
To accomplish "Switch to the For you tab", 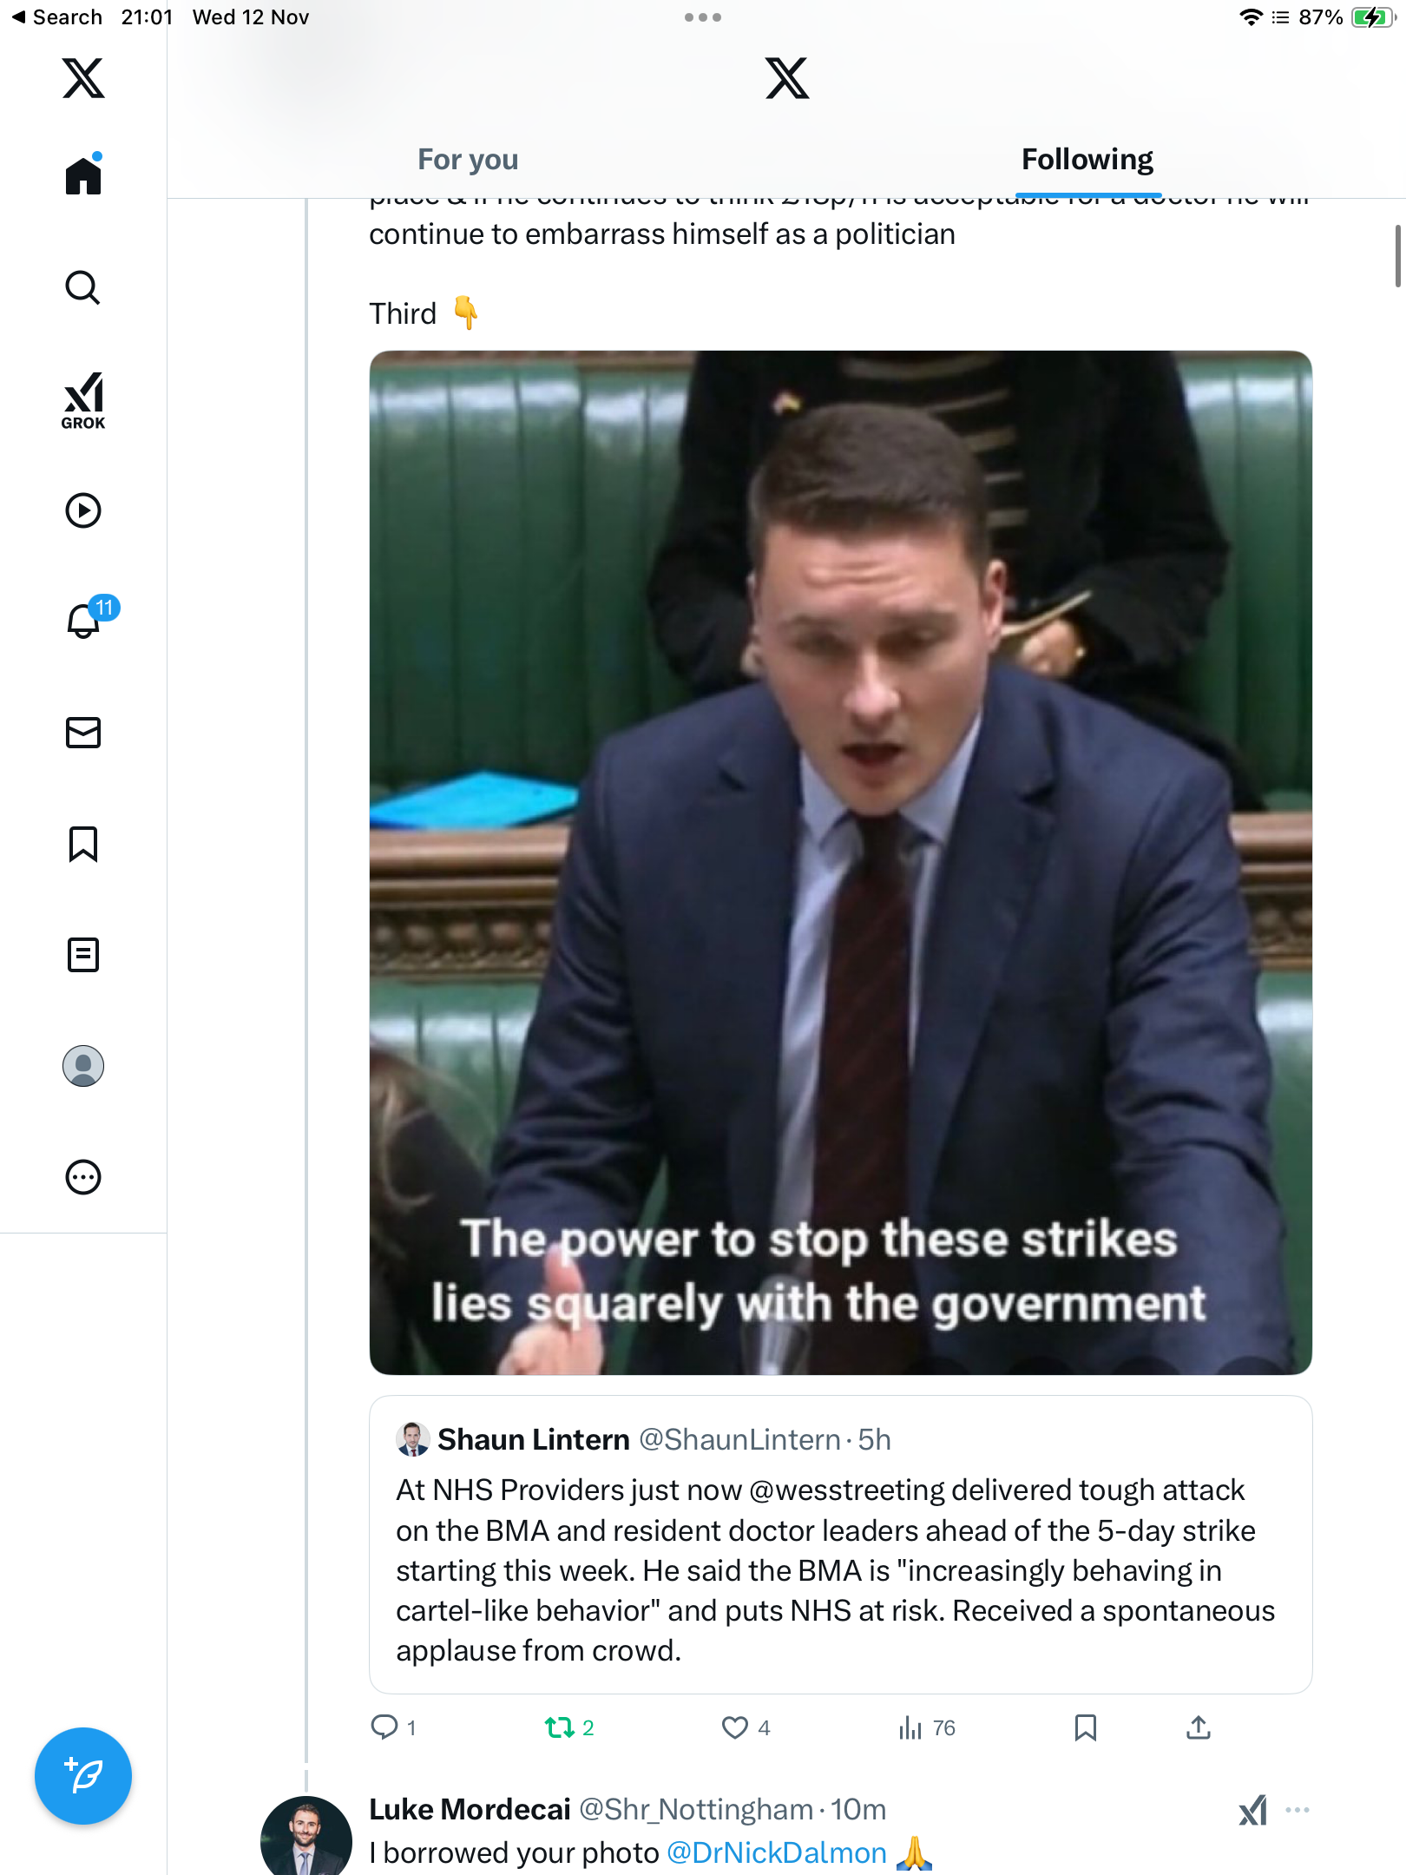I will click(468, 159).
